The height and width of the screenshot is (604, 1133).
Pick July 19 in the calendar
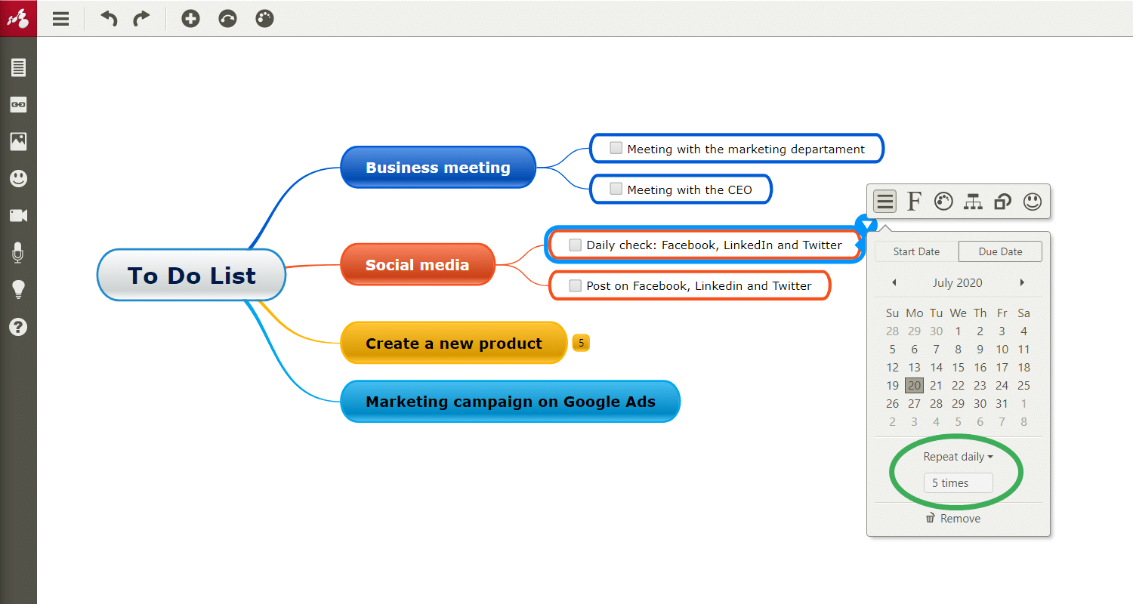click(x=892, y=385)
